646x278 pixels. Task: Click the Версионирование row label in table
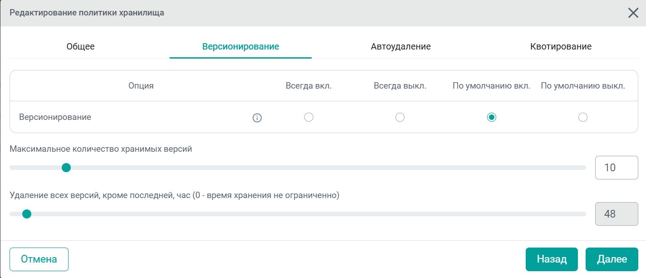(55, 117)
